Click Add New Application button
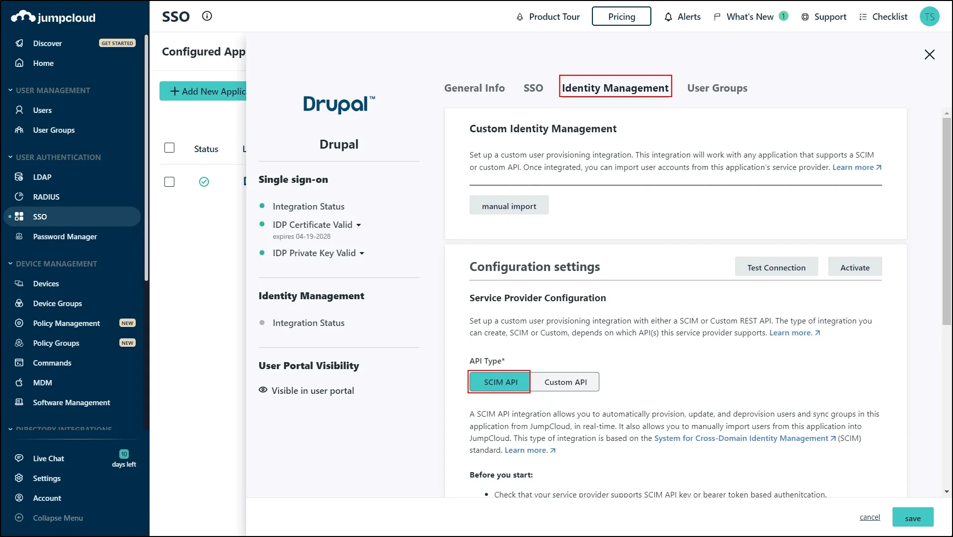Viewport: 953px width, 537px height. [203, 91]
